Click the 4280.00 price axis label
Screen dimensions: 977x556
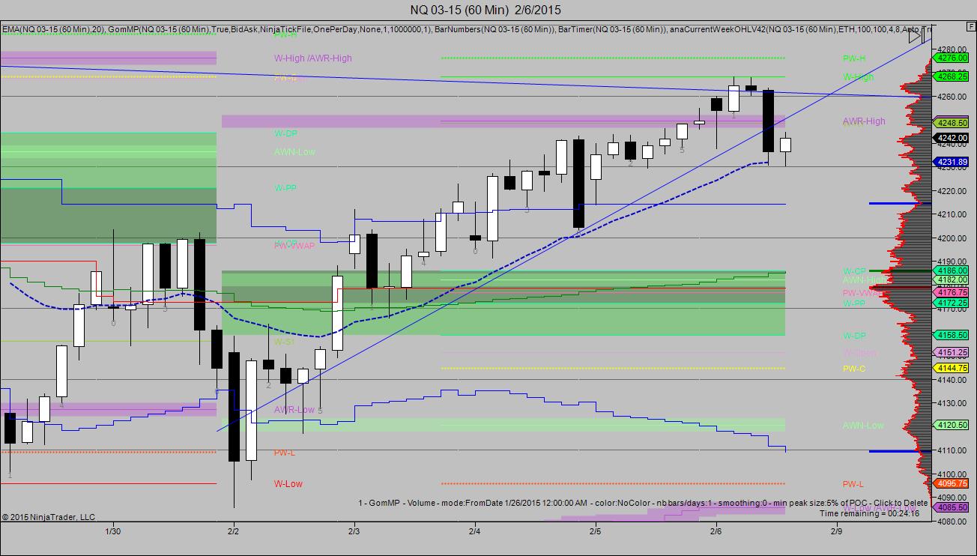[x=952, y=49]
